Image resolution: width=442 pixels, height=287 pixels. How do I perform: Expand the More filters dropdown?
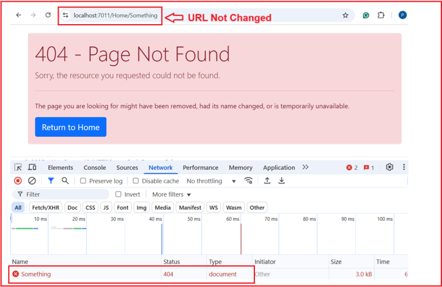pyautogui.click(x=172, y=194)
